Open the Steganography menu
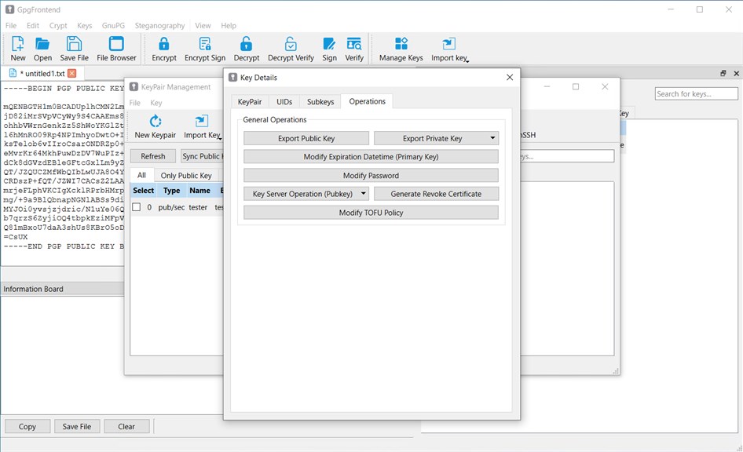 [x=159, y=26]
